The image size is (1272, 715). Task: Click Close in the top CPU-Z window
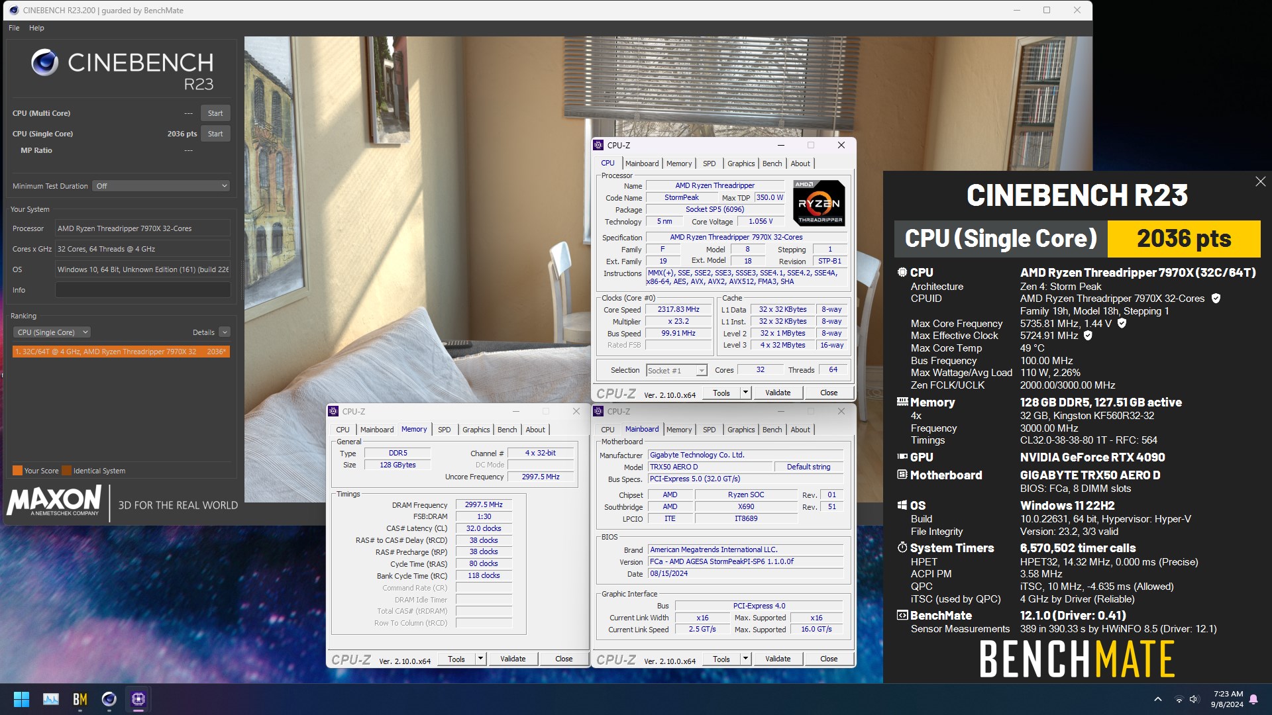tap(829, 393)
